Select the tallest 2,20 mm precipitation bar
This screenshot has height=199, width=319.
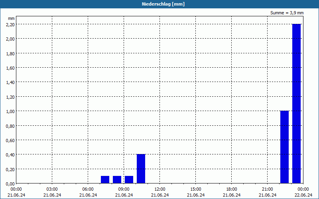click(x=296, y=103)
